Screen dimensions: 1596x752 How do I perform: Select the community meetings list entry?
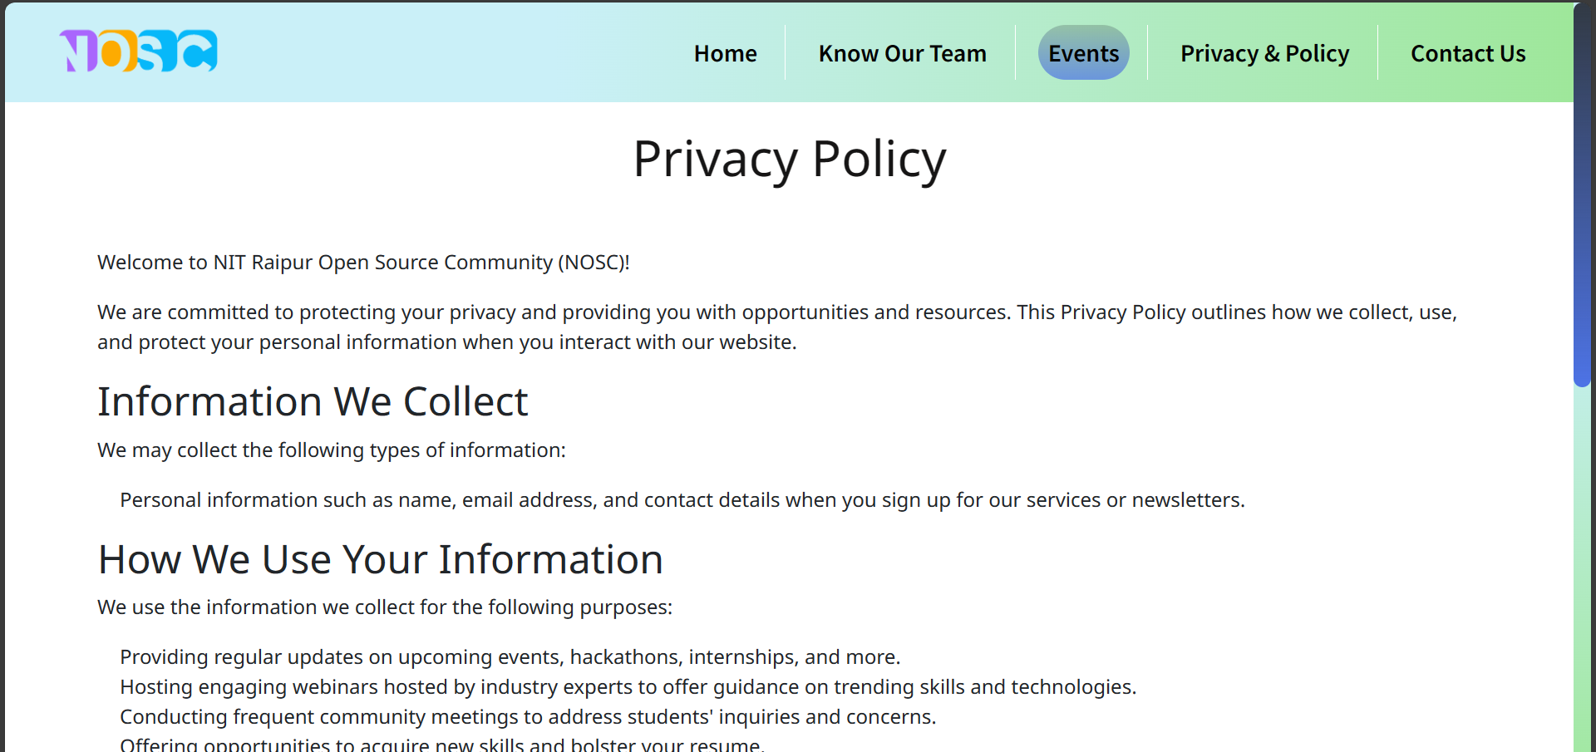[528, 716]
